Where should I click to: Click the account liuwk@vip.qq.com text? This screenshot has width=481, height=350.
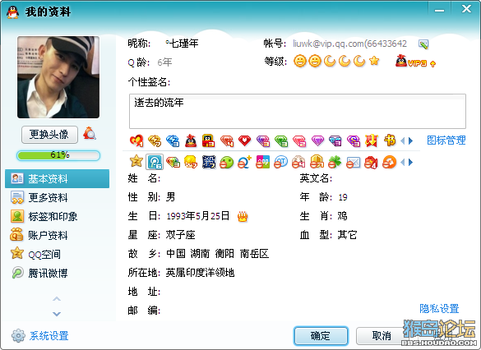349,44
